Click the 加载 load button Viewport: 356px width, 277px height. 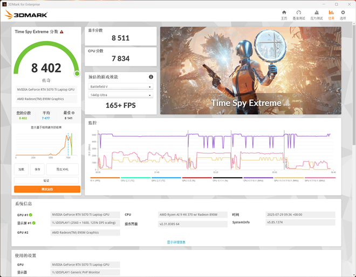[22, 169]
